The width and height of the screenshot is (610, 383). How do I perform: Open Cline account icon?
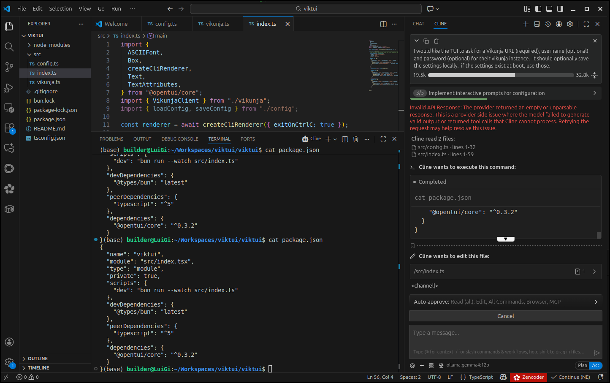coord(559,24)
